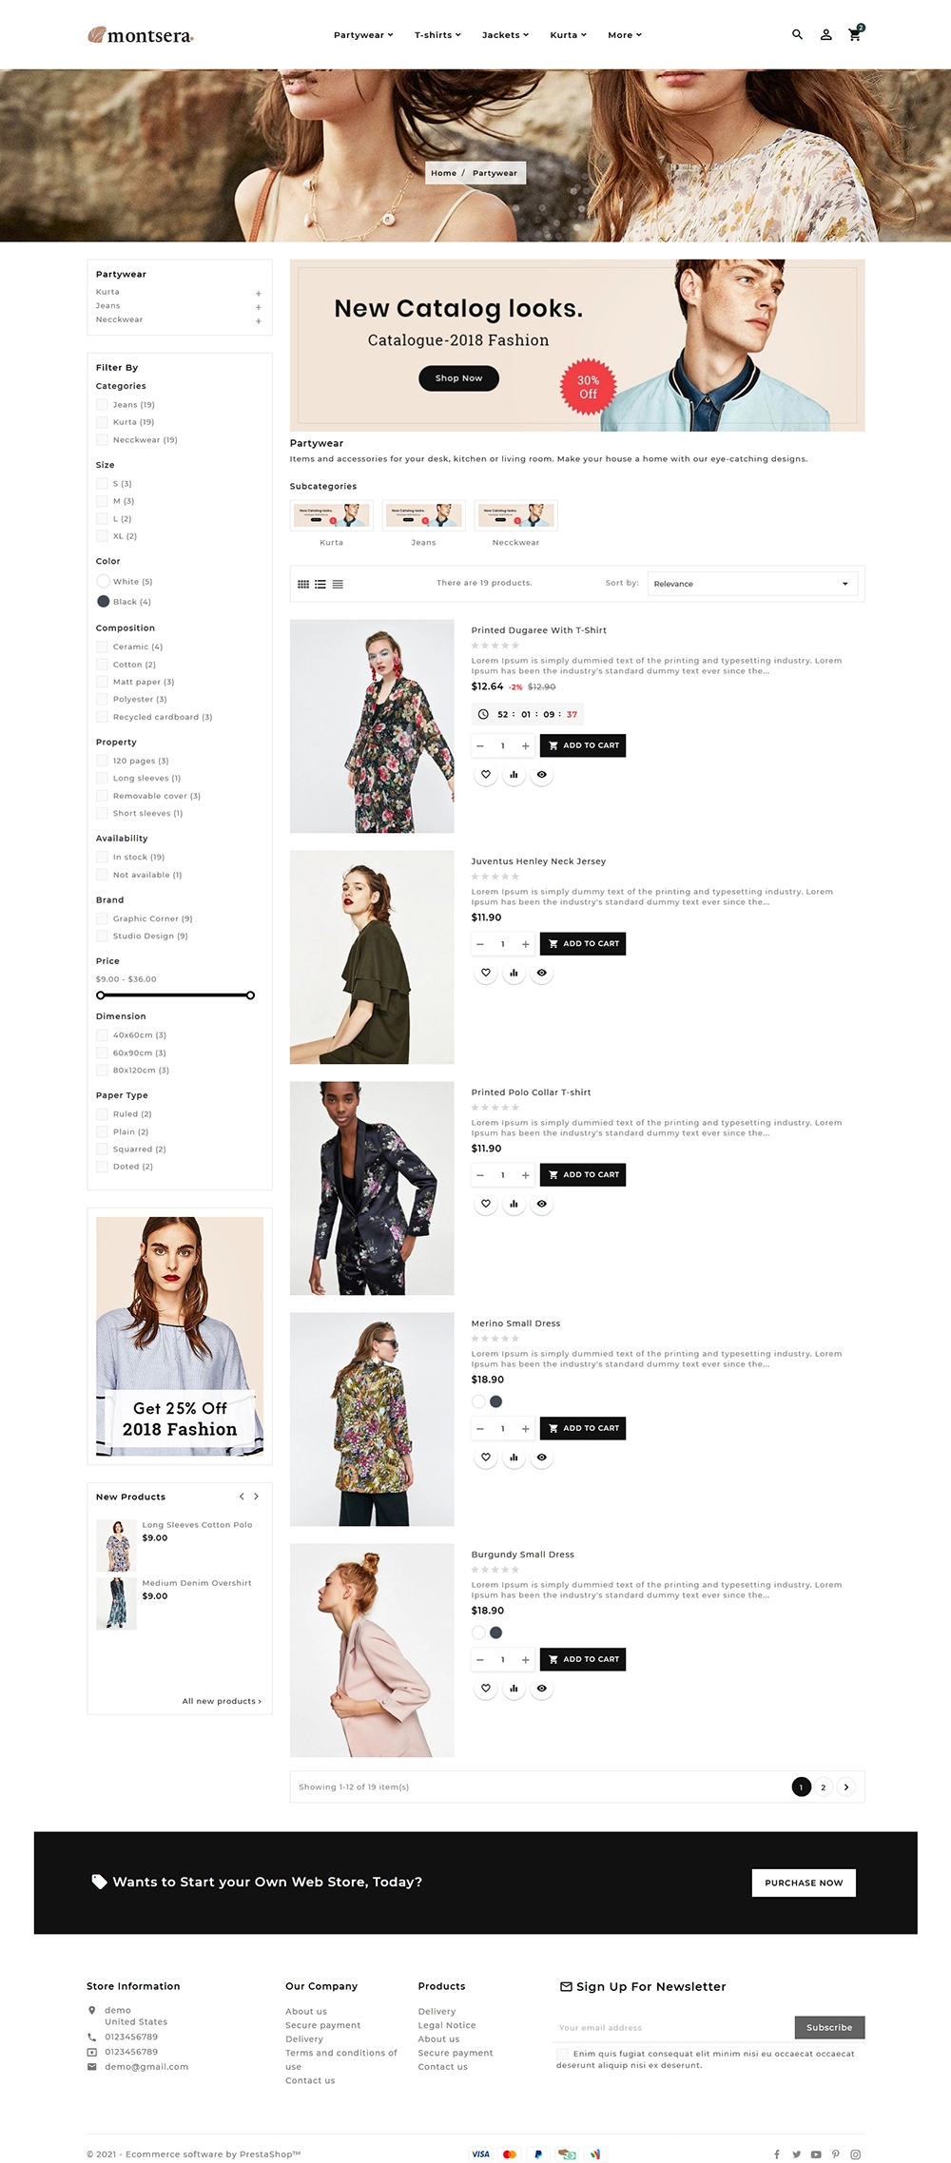Add Printed Dugaree to wishlist heart
The height and width of the screenshot is (2163, 951).
(x=486, y=774)
